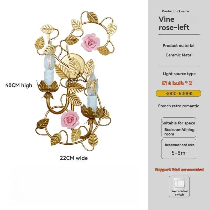Click the wall control switch icon
This screenshot has height=210, width=210.
click(x=179, y=182)
